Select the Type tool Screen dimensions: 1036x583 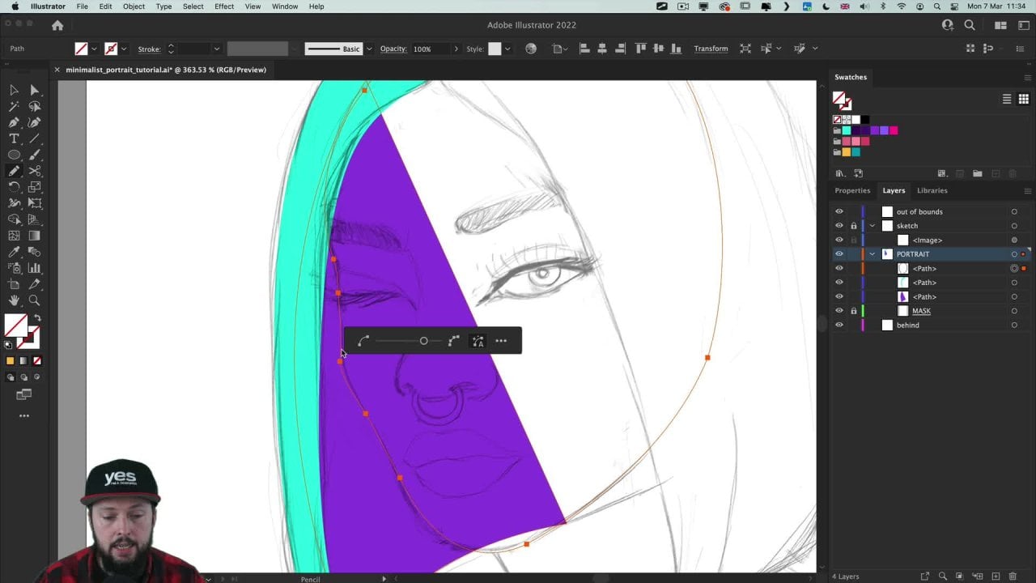[x=14, y=138]
